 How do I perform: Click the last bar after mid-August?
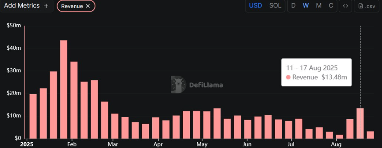tap(370, 135)
